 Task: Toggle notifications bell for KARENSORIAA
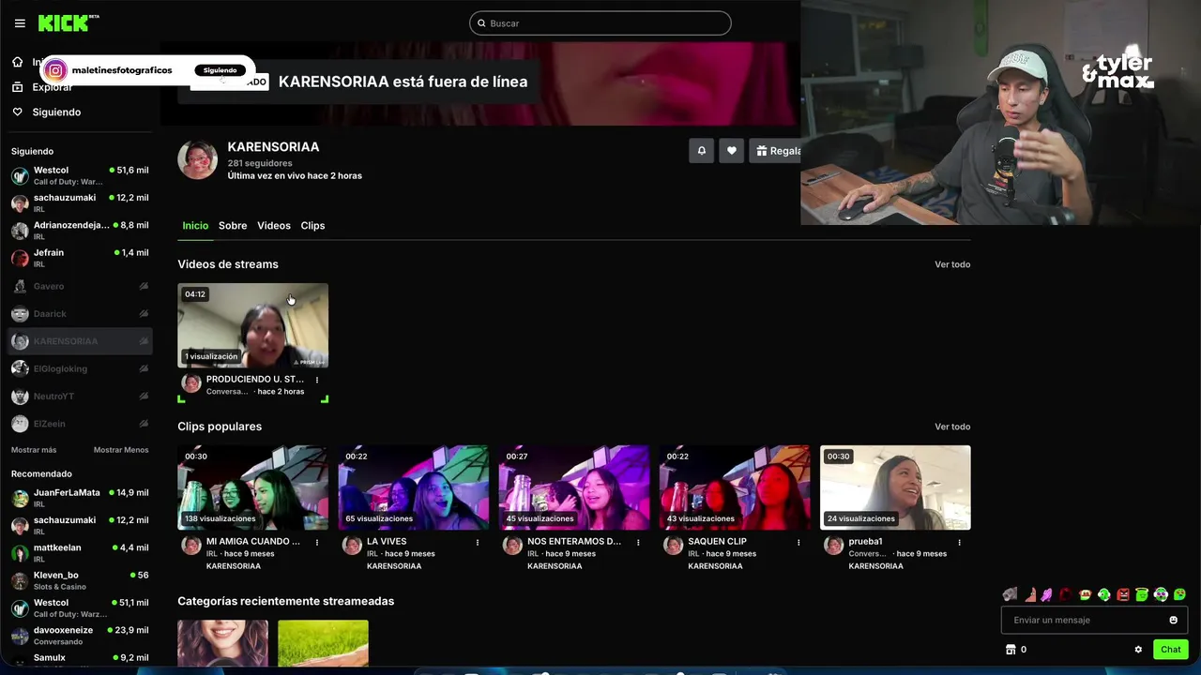pyautogui.click(x=701, y=150)
